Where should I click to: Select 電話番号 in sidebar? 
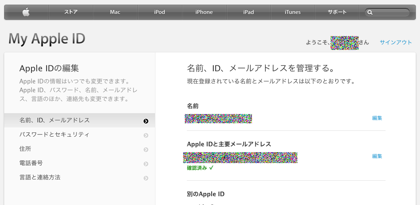pyautogui.click(x=79, y=163)
